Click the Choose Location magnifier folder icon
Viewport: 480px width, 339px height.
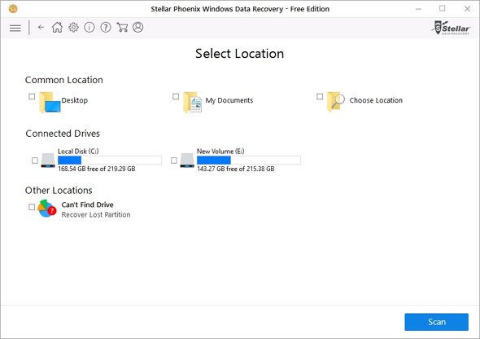(x=335, y=102)
